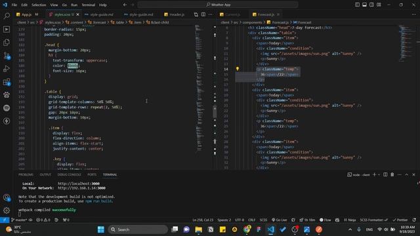Maximize the panel with the chevron up
Image resolution: width=420 pixels, height=236 pixels.
click(406, 175)
